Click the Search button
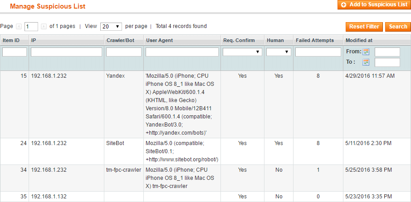The height and width of the screenshot is (202, 411). coord(398,27)
